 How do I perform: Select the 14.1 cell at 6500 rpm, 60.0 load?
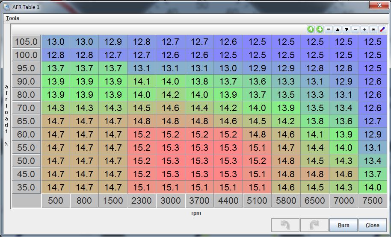pyautogui.click(x=315, y=135)
